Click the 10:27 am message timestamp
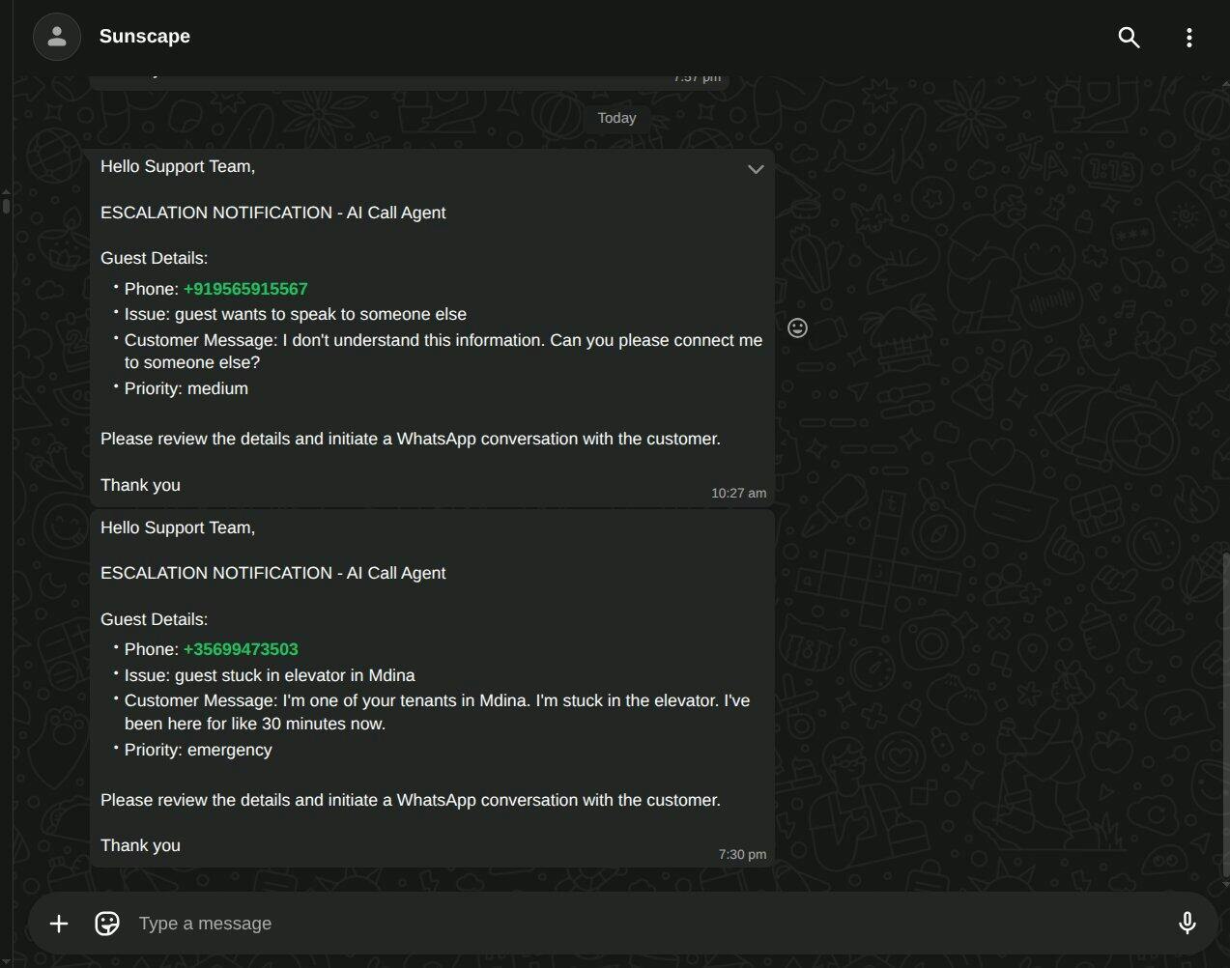The height and width of the screenshot is (968, 1230). click(738, 493)
